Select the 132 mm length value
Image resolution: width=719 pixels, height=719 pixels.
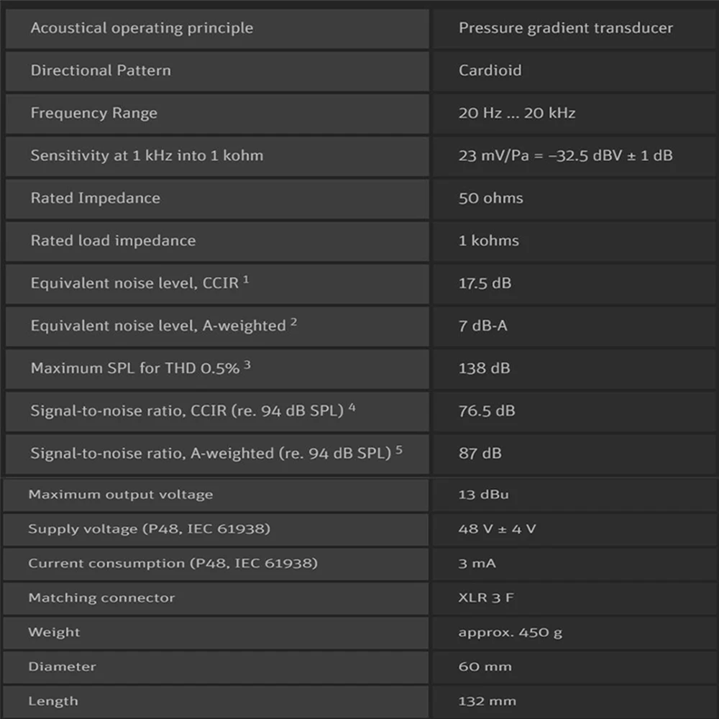coord(487,702)
